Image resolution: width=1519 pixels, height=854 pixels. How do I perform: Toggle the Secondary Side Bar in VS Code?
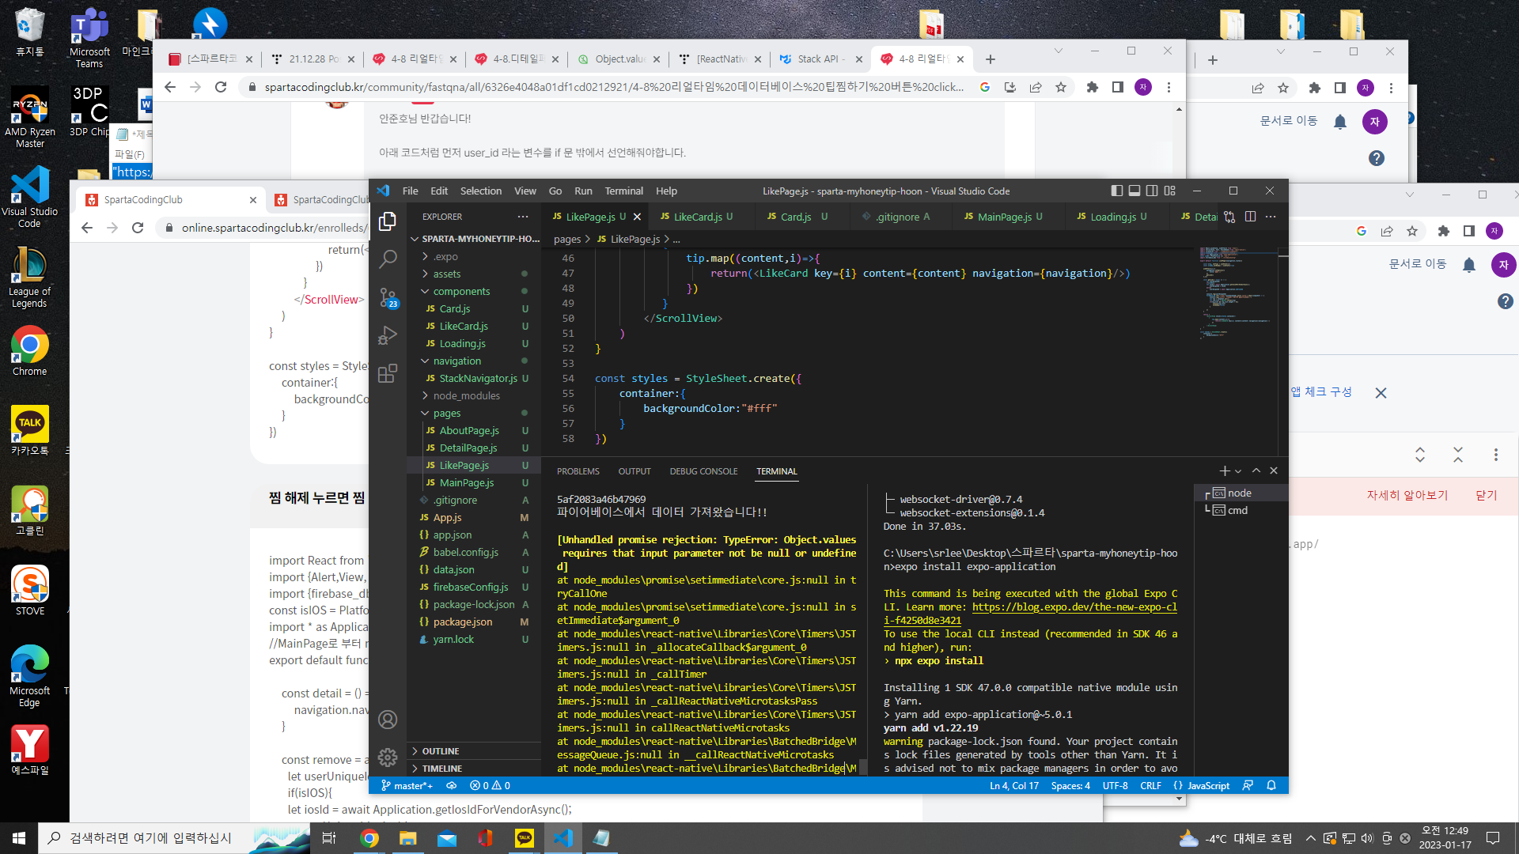1152,191
